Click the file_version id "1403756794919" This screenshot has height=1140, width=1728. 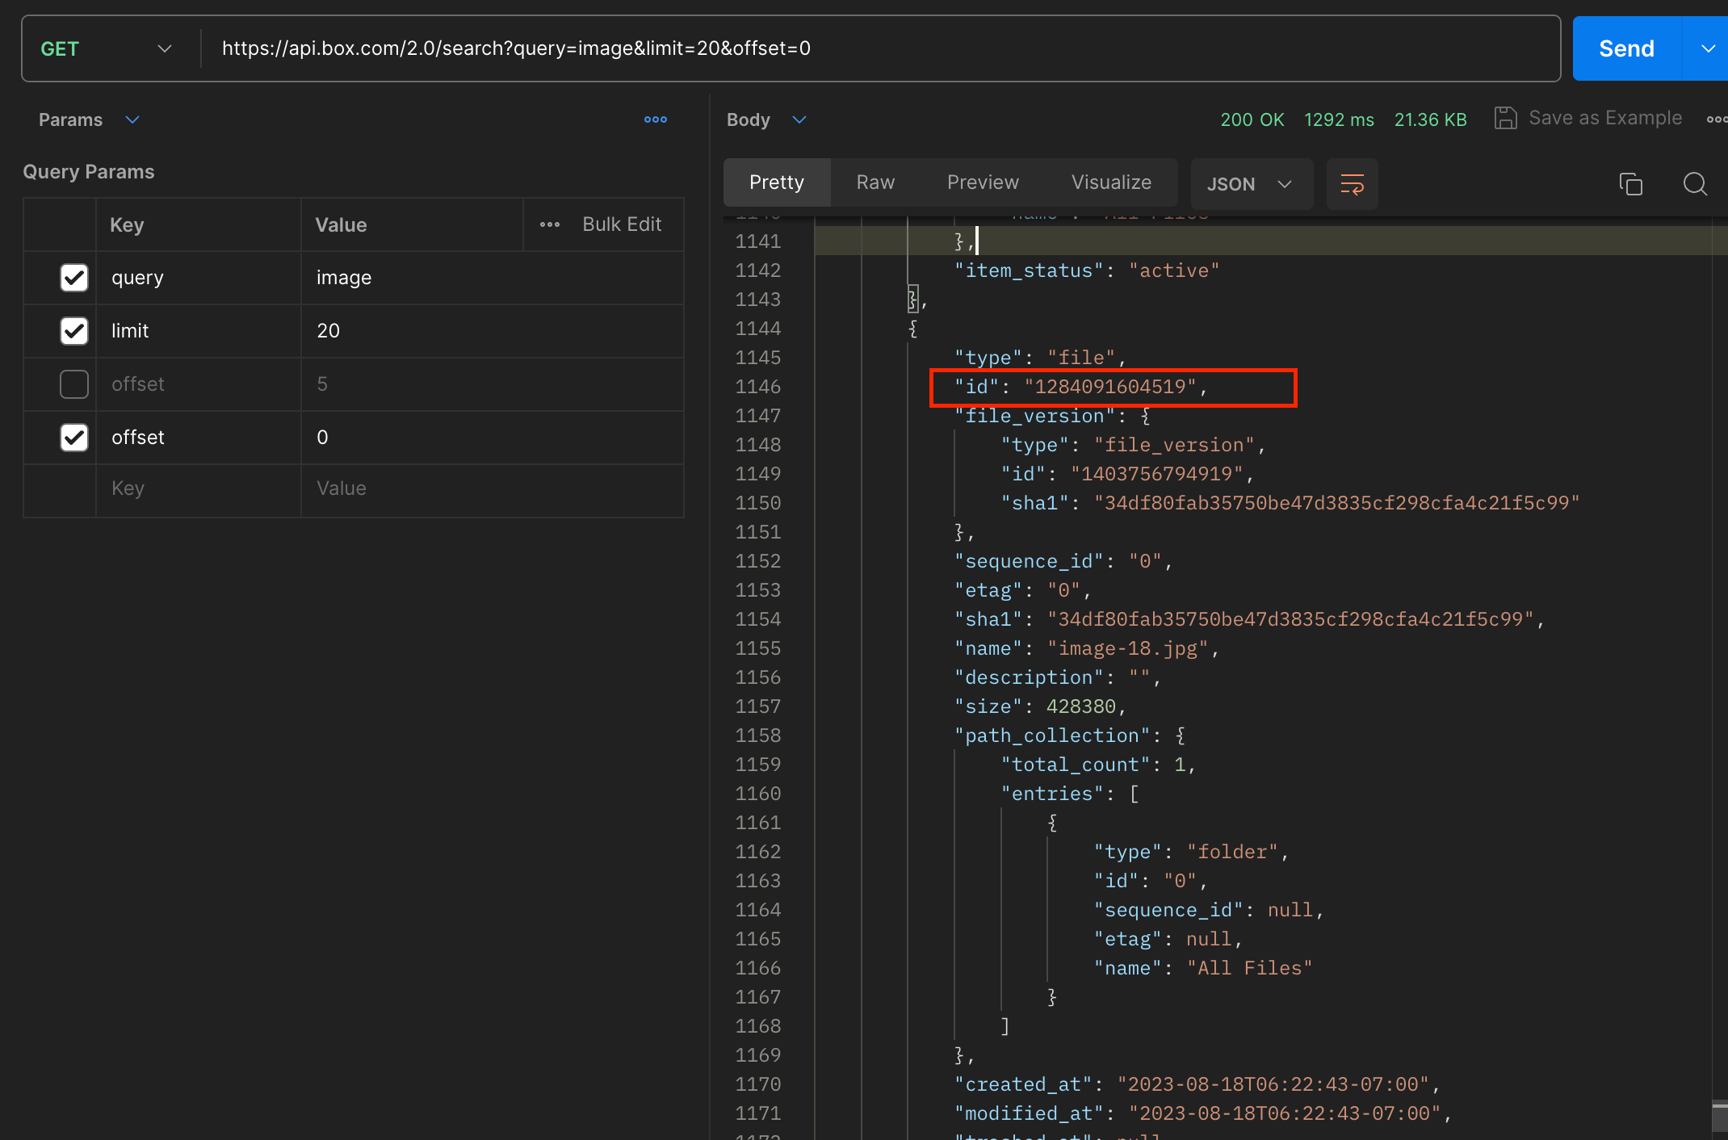point(1157,474)
